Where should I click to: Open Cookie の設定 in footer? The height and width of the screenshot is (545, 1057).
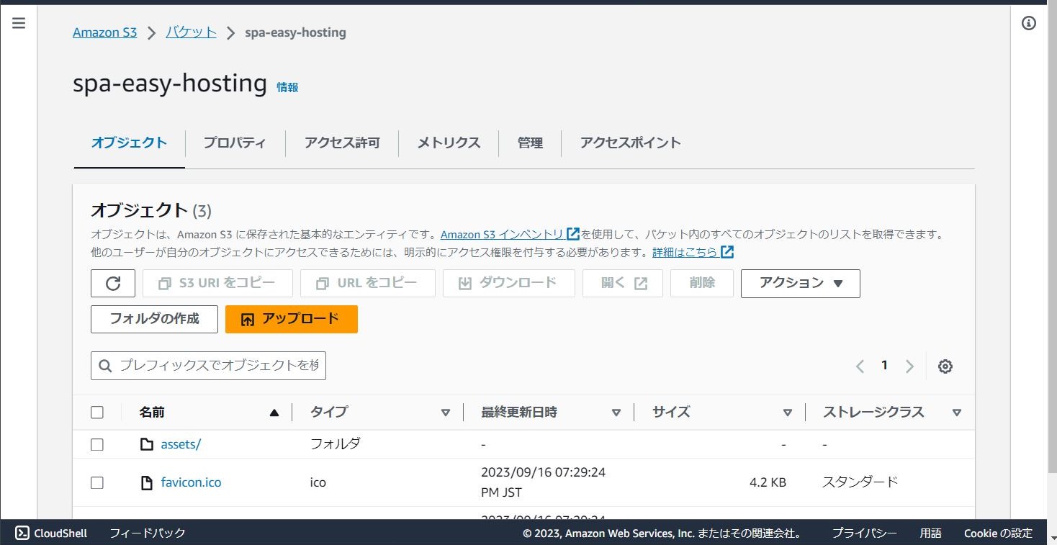tap(999, 533)
